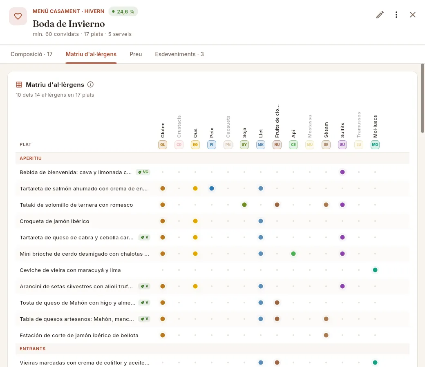Click the EG Ous allergen badge
The image size is (425, 367).
(x=195, y=145)
